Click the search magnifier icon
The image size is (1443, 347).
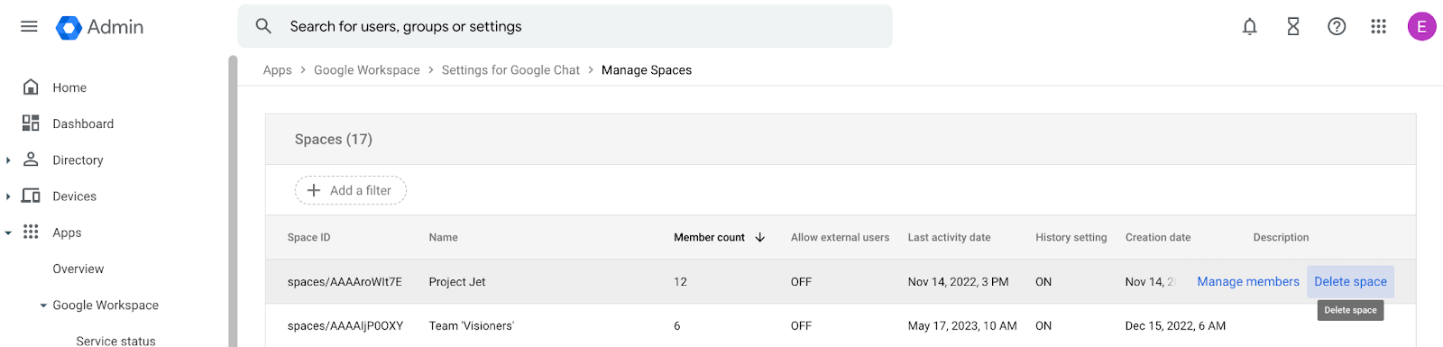pos(263,26)
